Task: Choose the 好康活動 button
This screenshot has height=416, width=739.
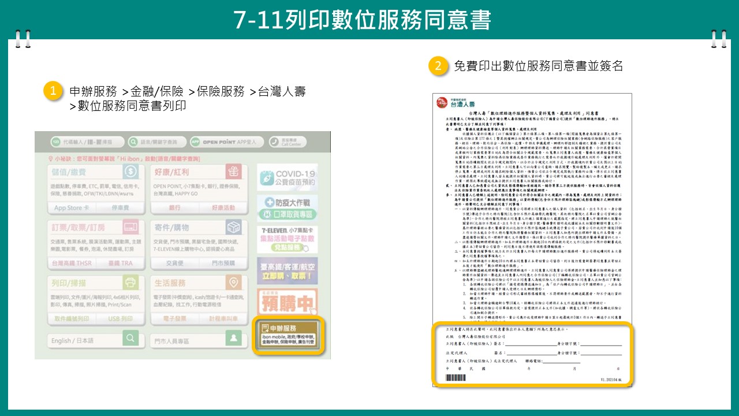Action: point(223,208)
